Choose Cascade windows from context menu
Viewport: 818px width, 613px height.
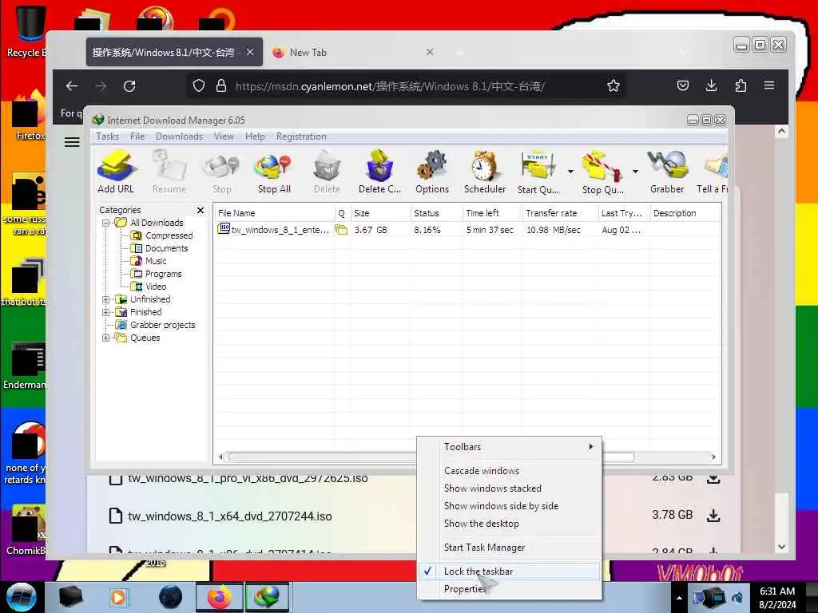[510, 471]
